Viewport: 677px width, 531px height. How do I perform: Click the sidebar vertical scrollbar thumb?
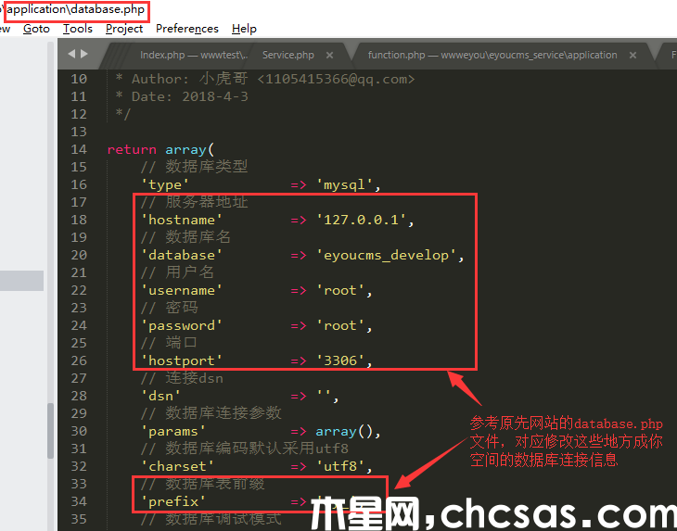point(50,431)
